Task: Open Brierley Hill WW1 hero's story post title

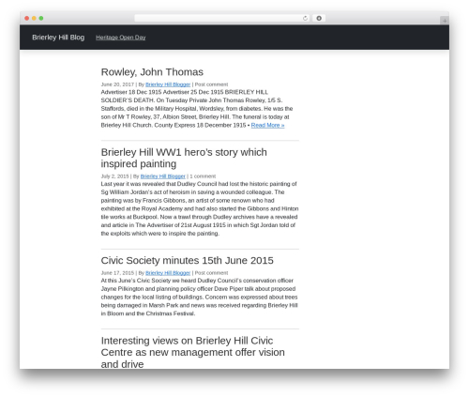Action: pyautogui.click(x=184, y=158)
